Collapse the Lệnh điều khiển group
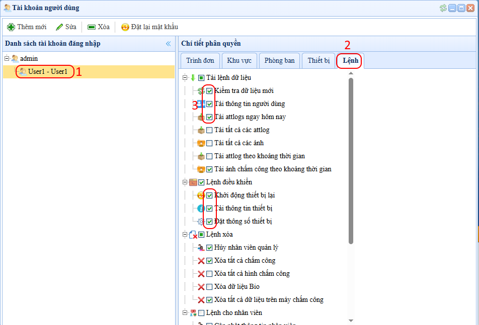Viewport: 479px width, 325px height. point(185,182)
